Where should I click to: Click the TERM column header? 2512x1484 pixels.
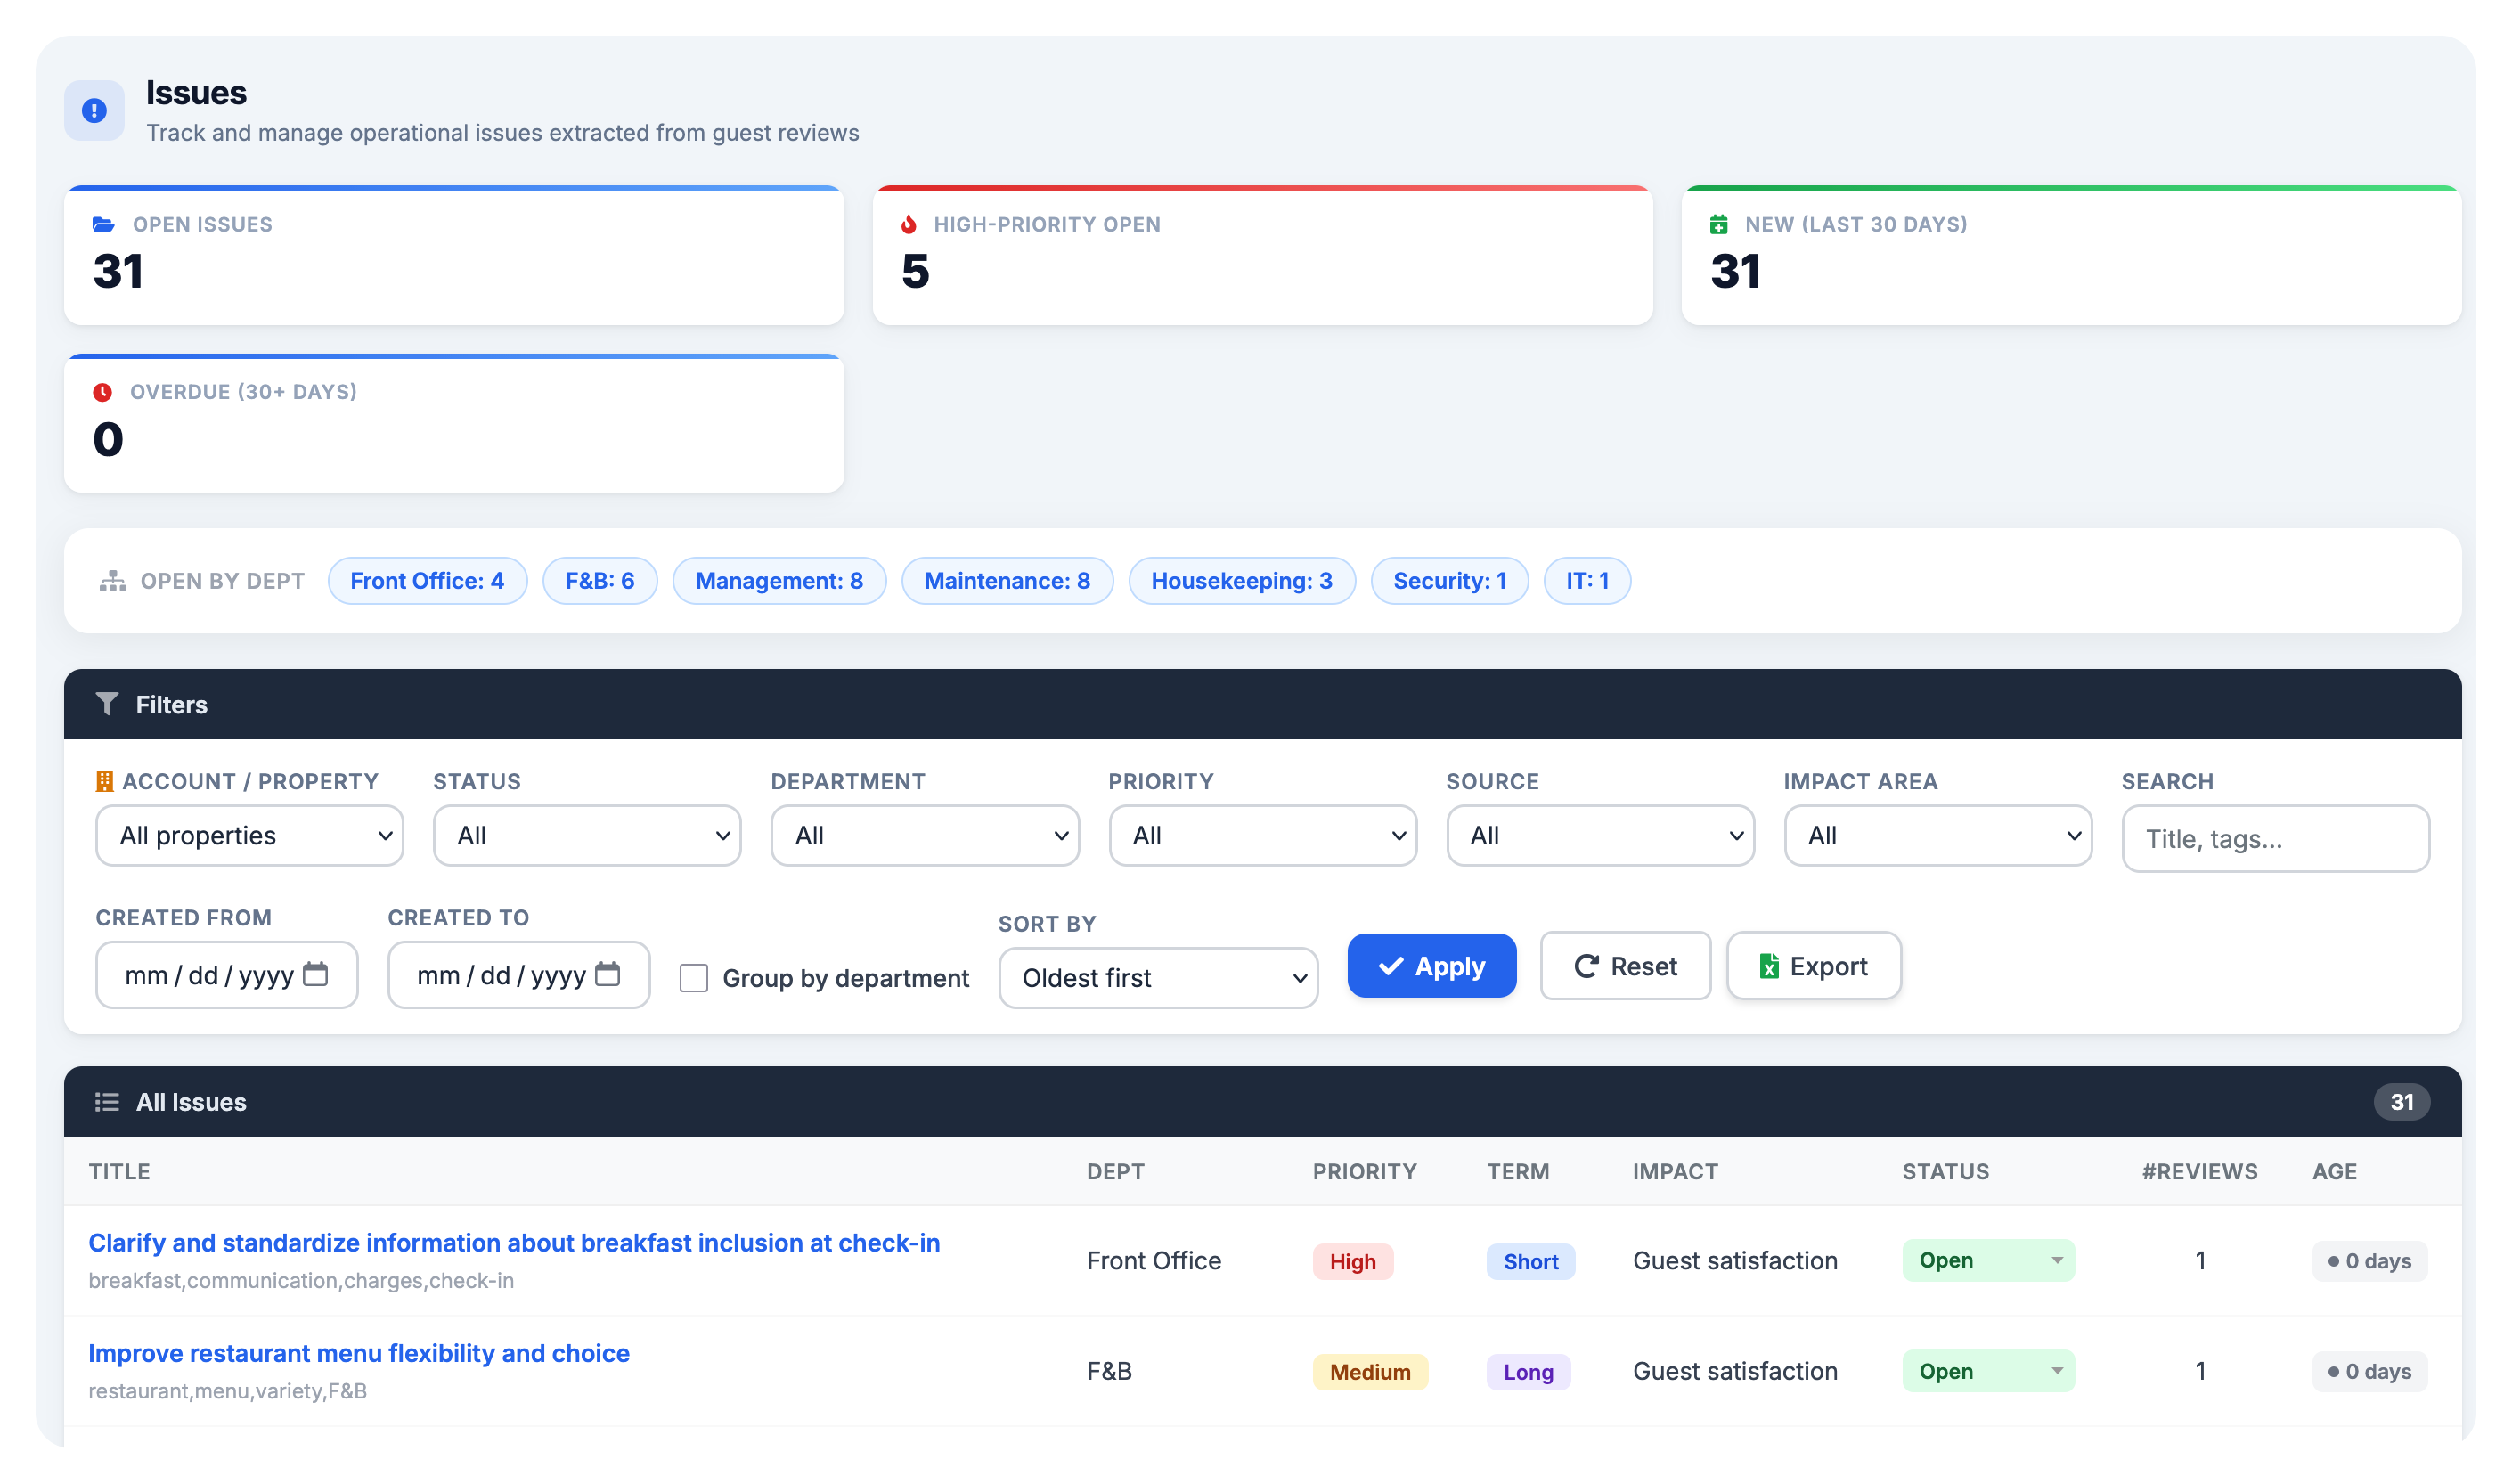[x=1517, y=1172]
